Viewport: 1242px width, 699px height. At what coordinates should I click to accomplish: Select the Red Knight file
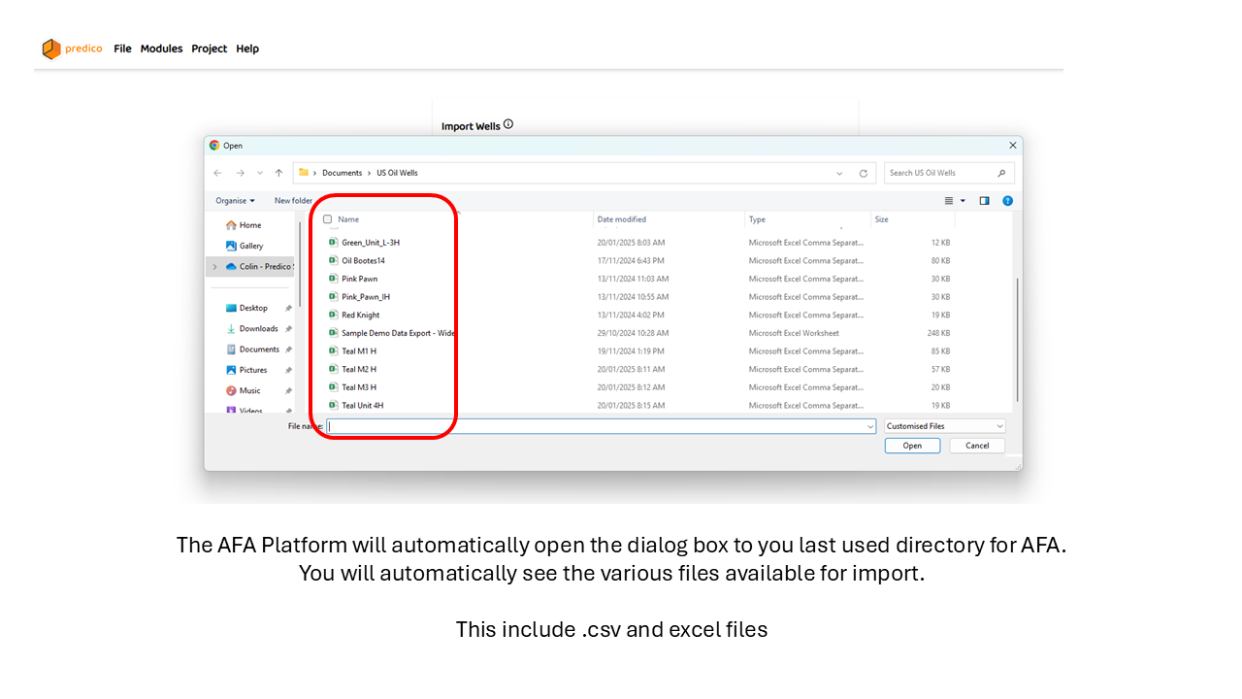[x=360, y=316]
